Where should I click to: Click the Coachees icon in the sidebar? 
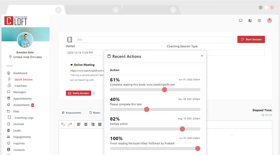point(9,85)
